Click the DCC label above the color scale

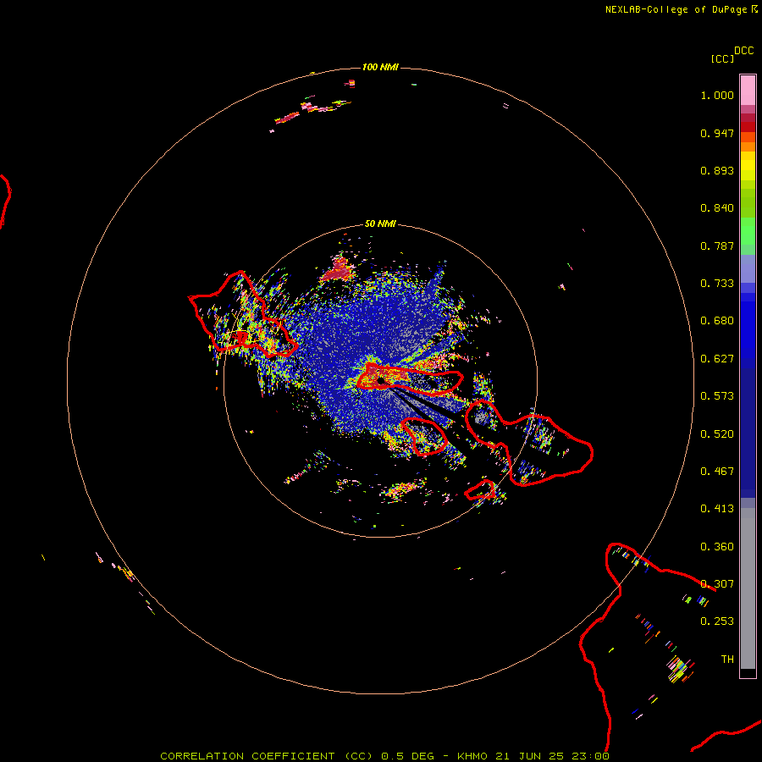tap(743, 51)
